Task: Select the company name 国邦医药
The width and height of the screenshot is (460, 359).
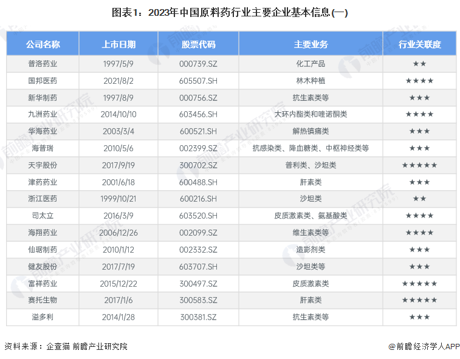Action: point(43,81)
